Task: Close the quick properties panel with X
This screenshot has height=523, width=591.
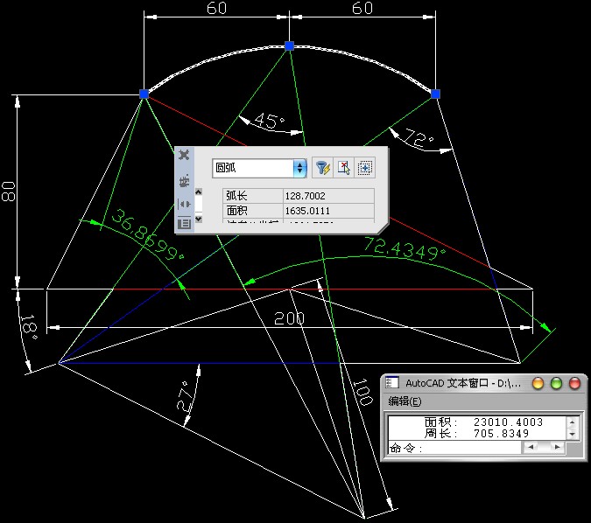Action: (x=184, y=155)
